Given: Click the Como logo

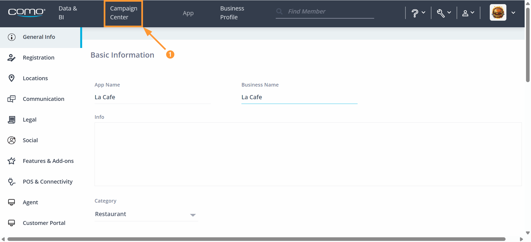Looking at the screenshot, I should point(27,12).
